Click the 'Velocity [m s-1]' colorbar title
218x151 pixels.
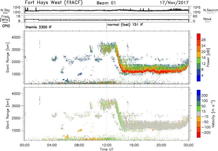tap(213, 114)
